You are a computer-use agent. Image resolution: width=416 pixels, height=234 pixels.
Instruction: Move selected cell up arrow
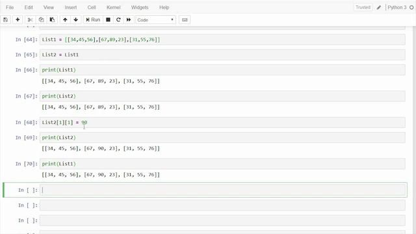[x=65, y=20]
